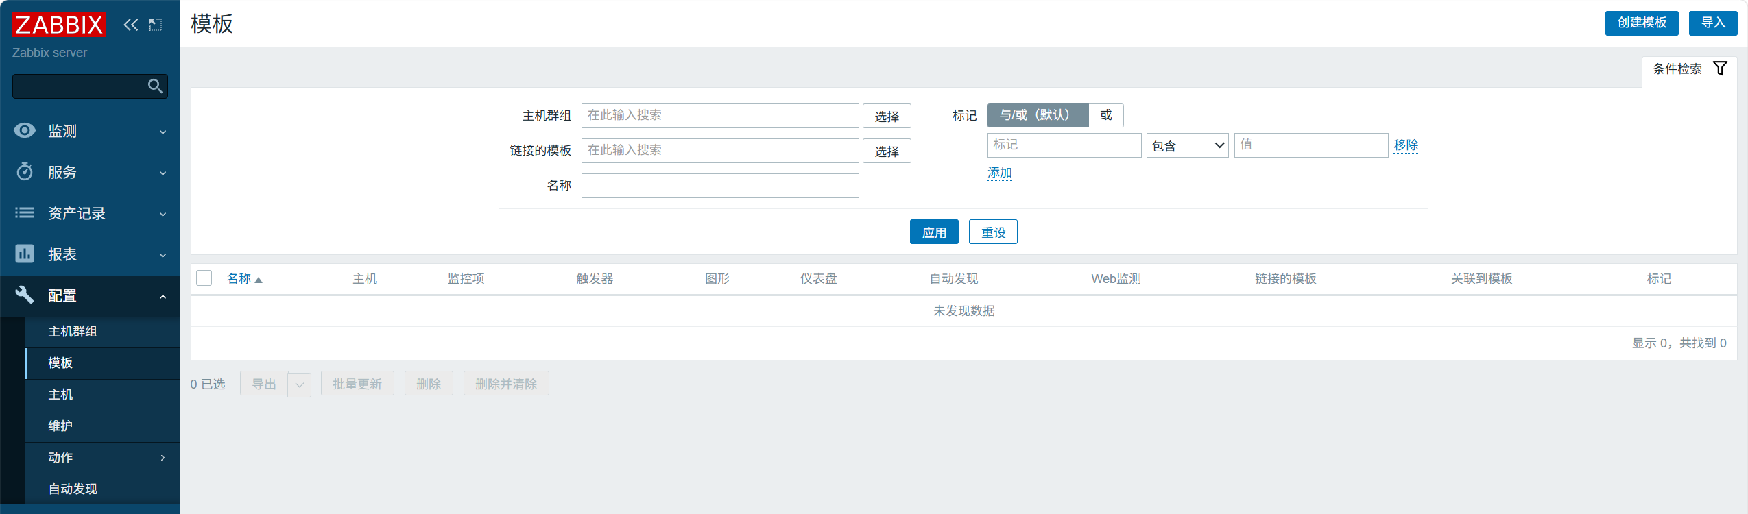1748x514 pixels.
Task: Expand the 服务 menu chevron
Action: pyautogui.click(x=163, y=173)
